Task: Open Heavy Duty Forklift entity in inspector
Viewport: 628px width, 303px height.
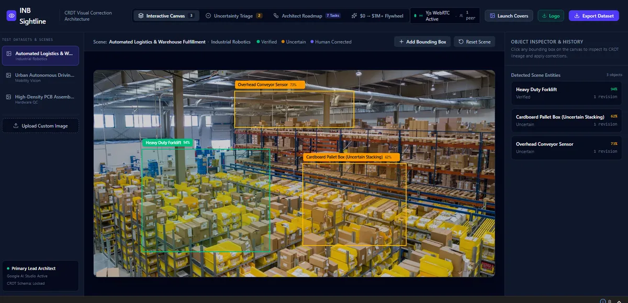Action: (566, 93)
